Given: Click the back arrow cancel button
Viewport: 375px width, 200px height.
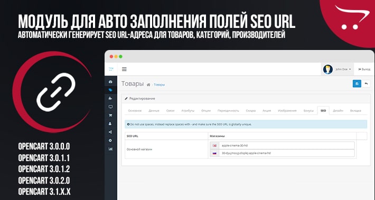Looking at the screenshot, I should pyautogui.click(x=366, y=84).
